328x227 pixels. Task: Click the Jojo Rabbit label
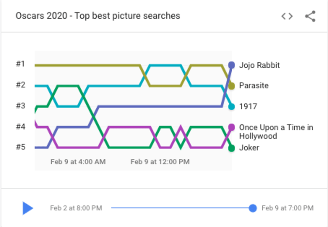click(259, 65)
